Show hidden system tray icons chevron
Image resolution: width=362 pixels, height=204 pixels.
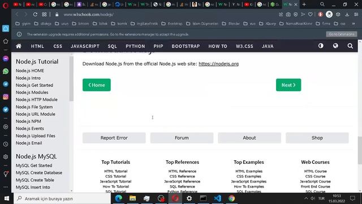coord(306,198)
